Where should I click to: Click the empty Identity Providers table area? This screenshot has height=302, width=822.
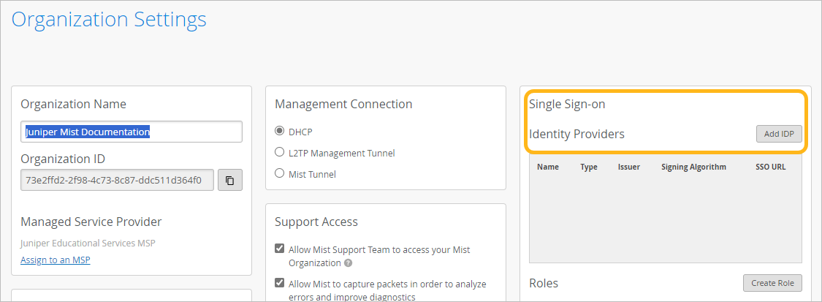tap(665, 219)
